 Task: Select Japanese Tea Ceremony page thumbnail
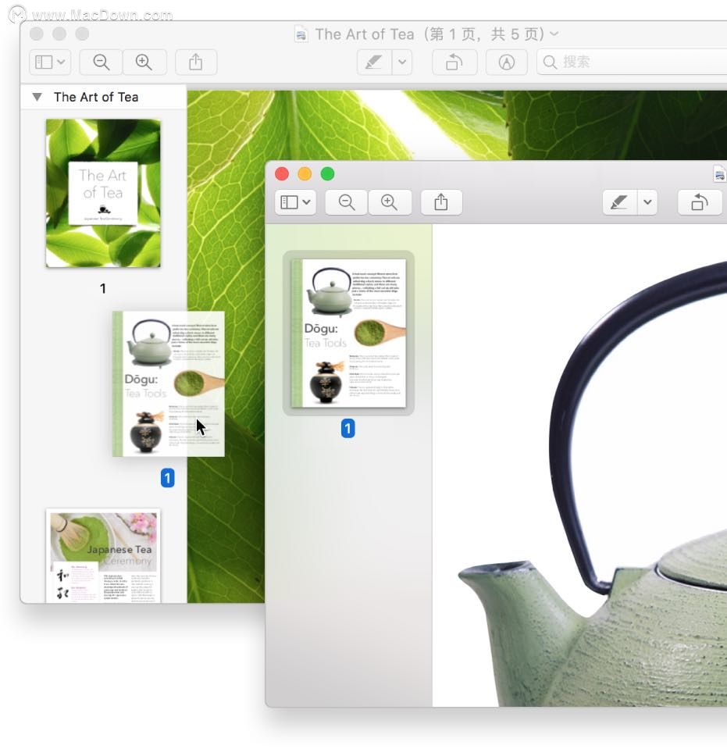coord(103,555)
